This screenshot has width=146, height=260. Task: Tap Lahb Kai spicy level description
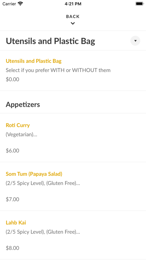(43, 232)
